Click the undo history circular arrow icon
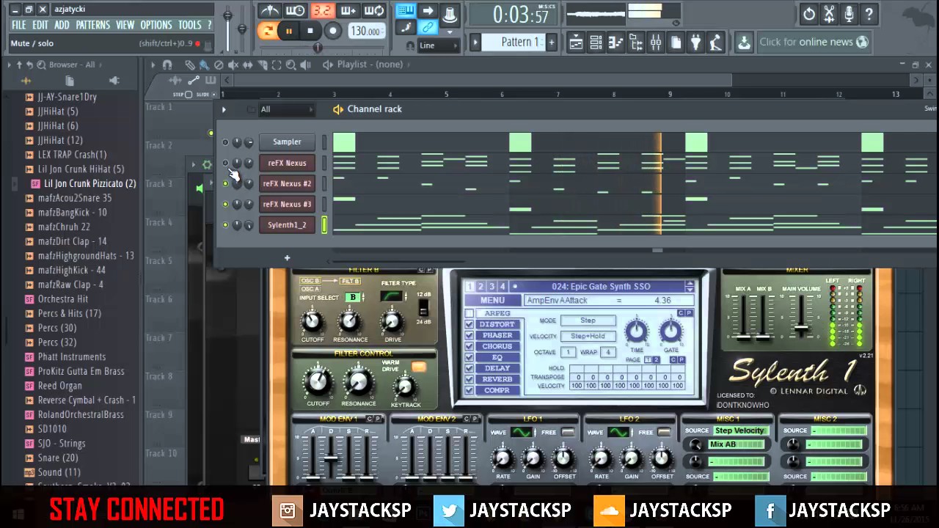Screen dimensions: 939x528 (x=808, y=14)
